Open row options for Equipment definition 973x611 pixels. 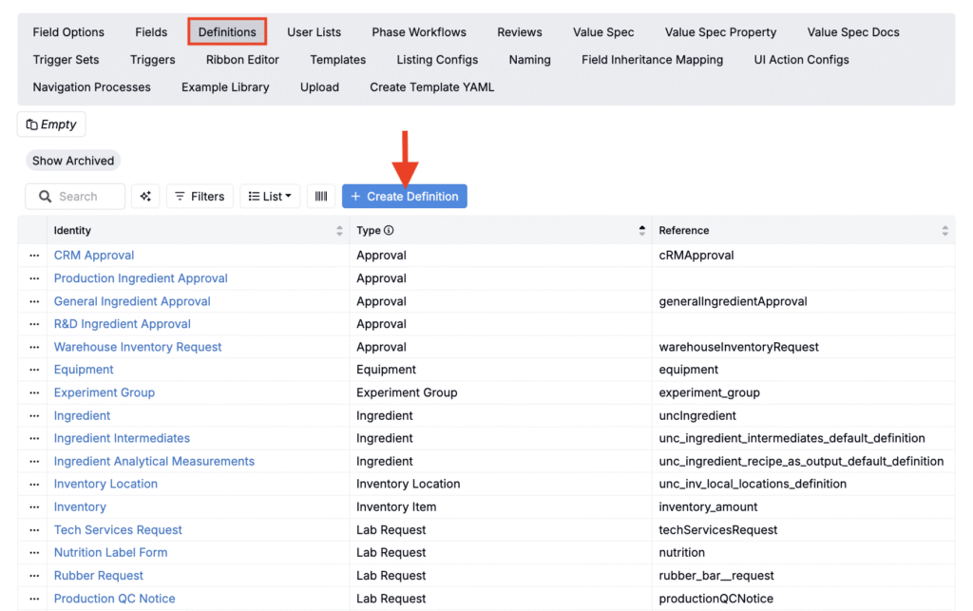(x=34, y=370)
